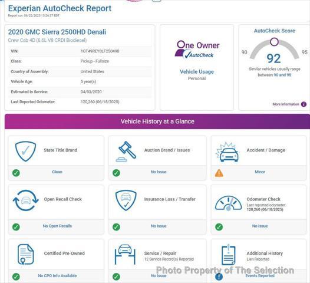Viewport: 310px width, 283px height.
Task: Click the VIN value 1GT49REY8LF250498
Action: [100, 51]
